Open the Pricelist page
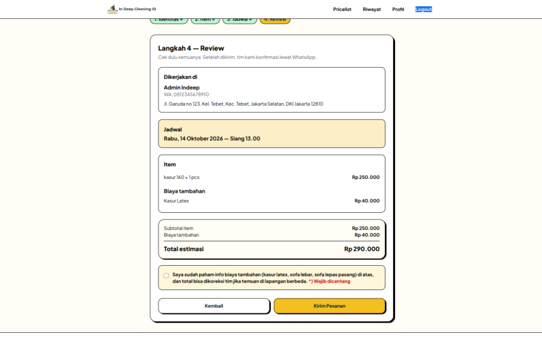Viewport: 542px width, 339px height. pyautogui.click(x=342, y=9)
